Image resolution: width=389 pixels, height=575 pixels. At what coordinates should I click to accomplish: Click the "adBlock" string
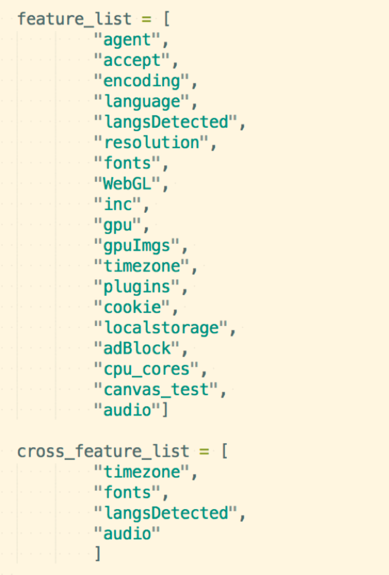pos(137,349)
